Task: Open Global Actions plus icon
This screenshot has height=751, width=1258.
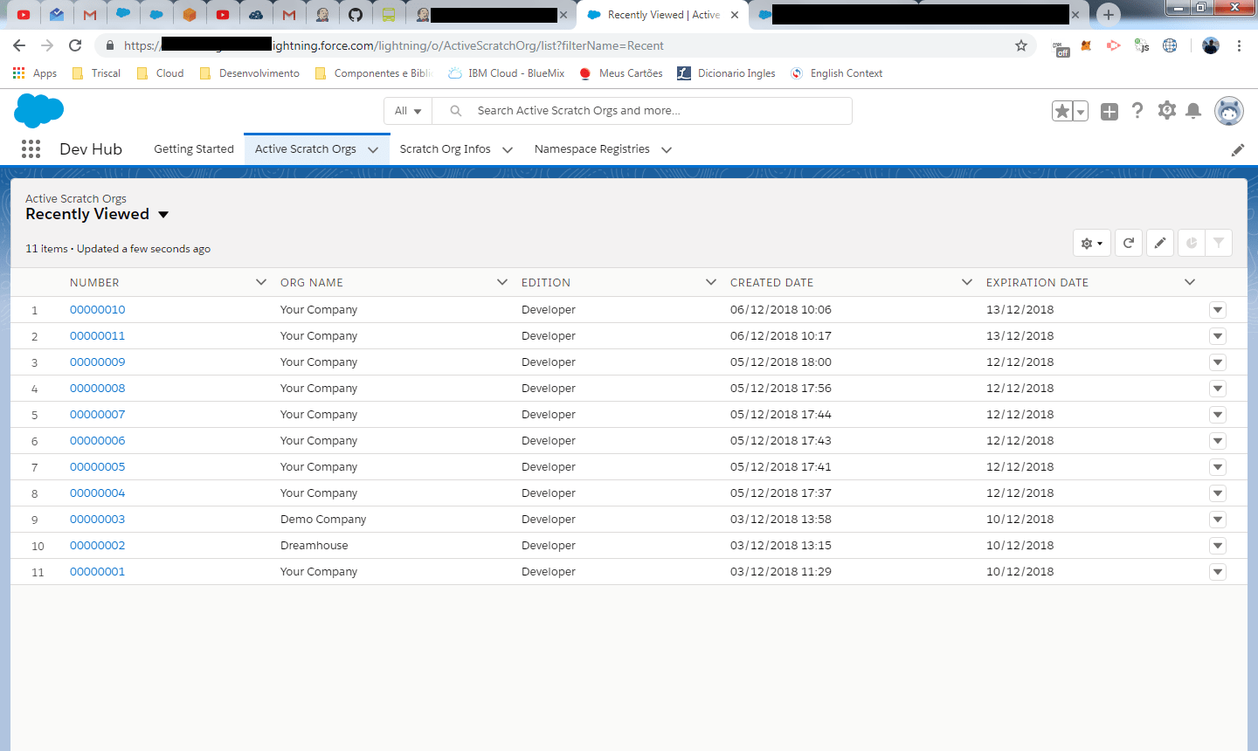Action: point(1109,111)
